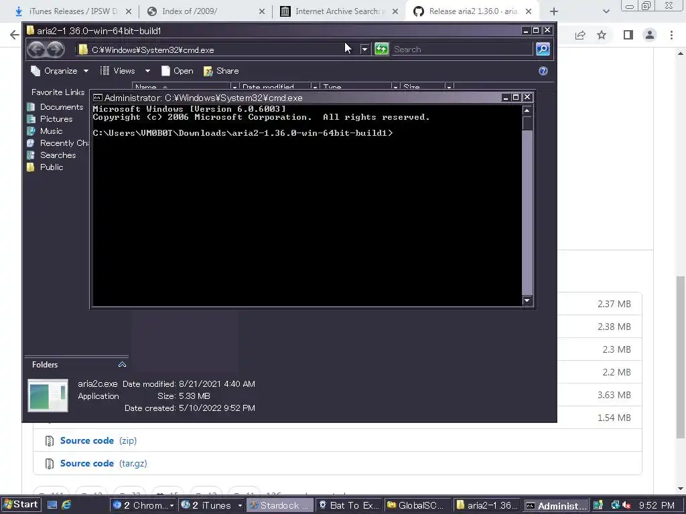This screenshot has width=686, height=514.
Task: Go back in Chrome
Action: [14, 35]
